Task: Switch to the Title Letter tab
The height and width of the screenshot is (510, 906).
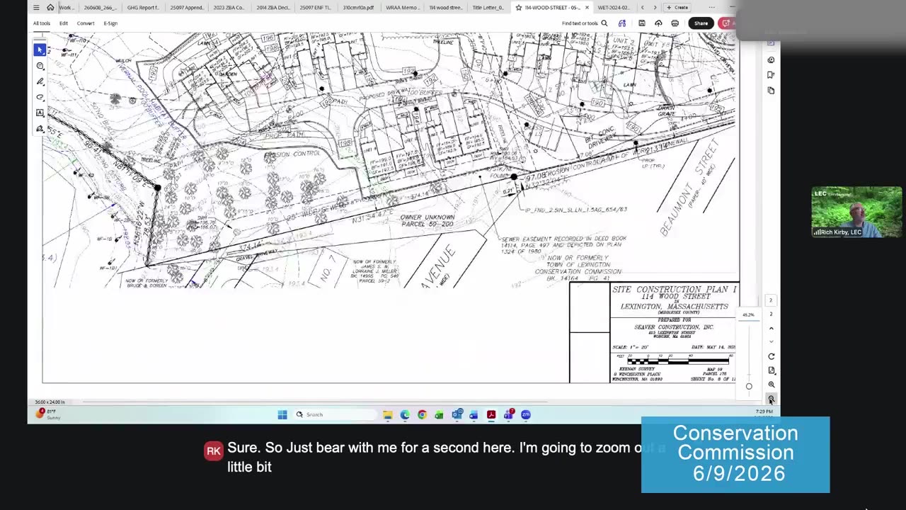Action: point(488,7)
